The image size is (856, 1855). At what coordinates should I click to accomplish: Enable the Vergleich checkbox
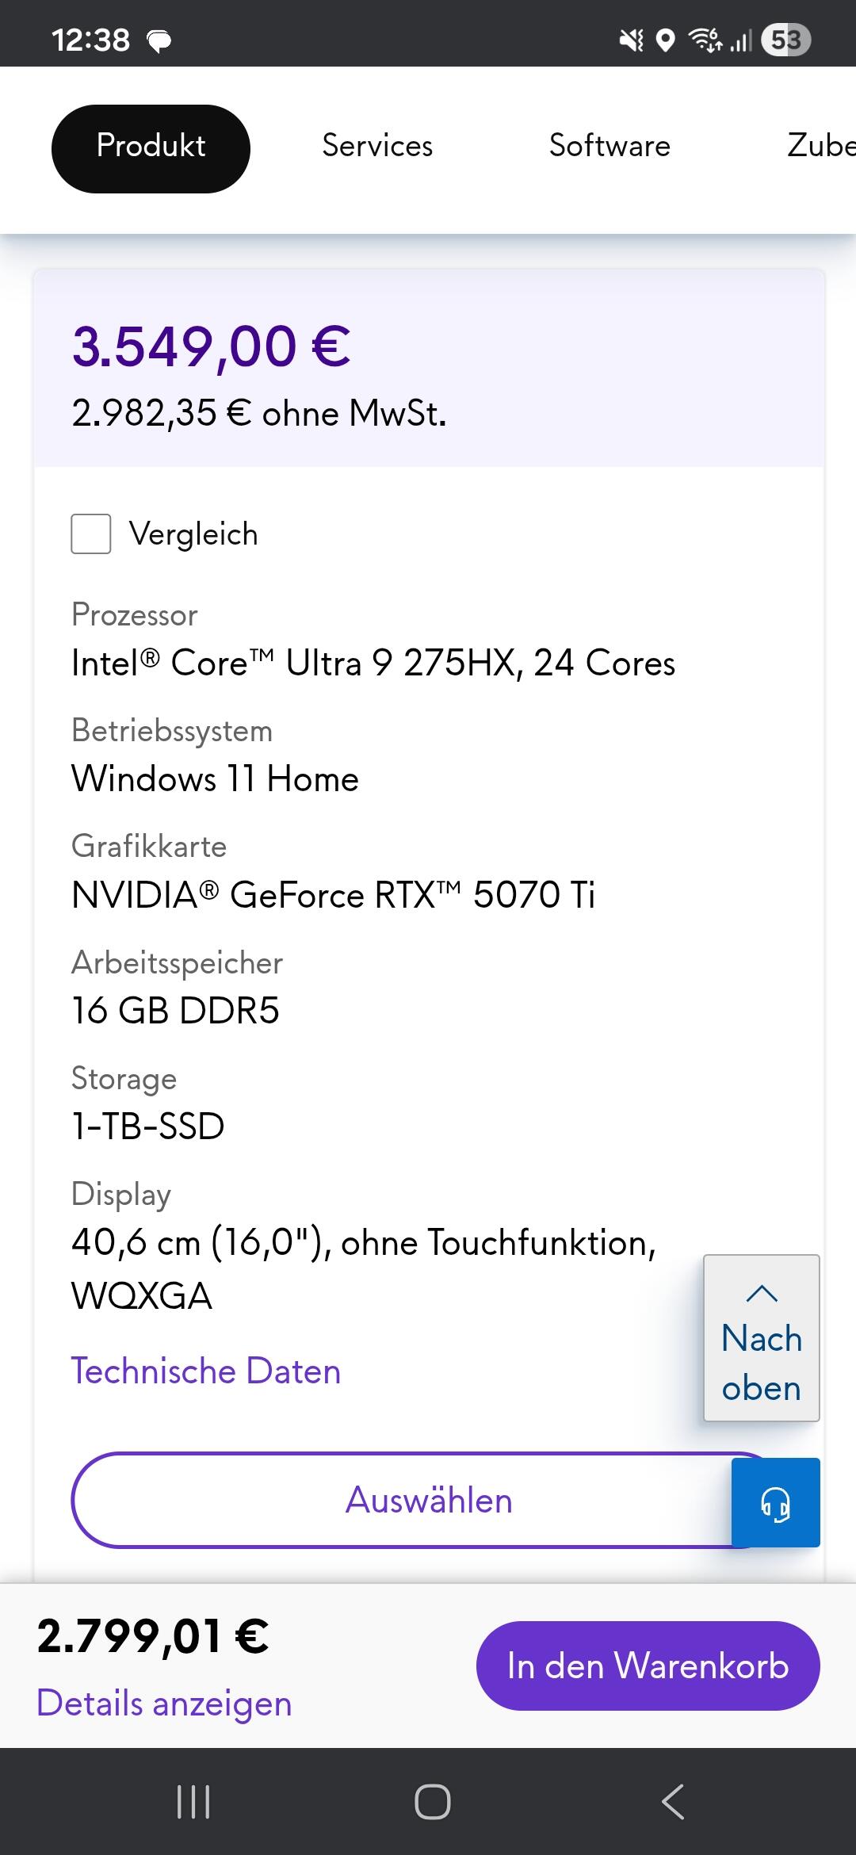pos(91,534)
